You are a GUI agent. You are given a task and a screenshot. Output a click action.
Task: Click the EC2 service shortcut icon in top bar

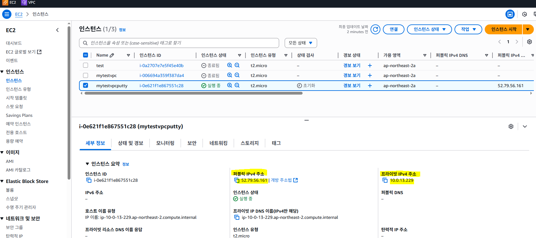pos(5,2)
